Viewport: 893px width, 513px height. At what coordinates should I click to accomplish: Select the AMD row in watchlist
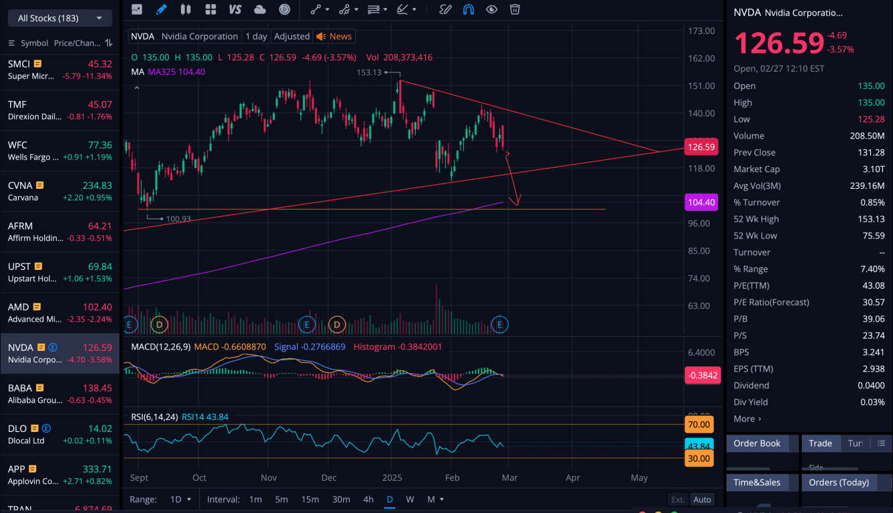pyautogui.click(x=60, y=313)
